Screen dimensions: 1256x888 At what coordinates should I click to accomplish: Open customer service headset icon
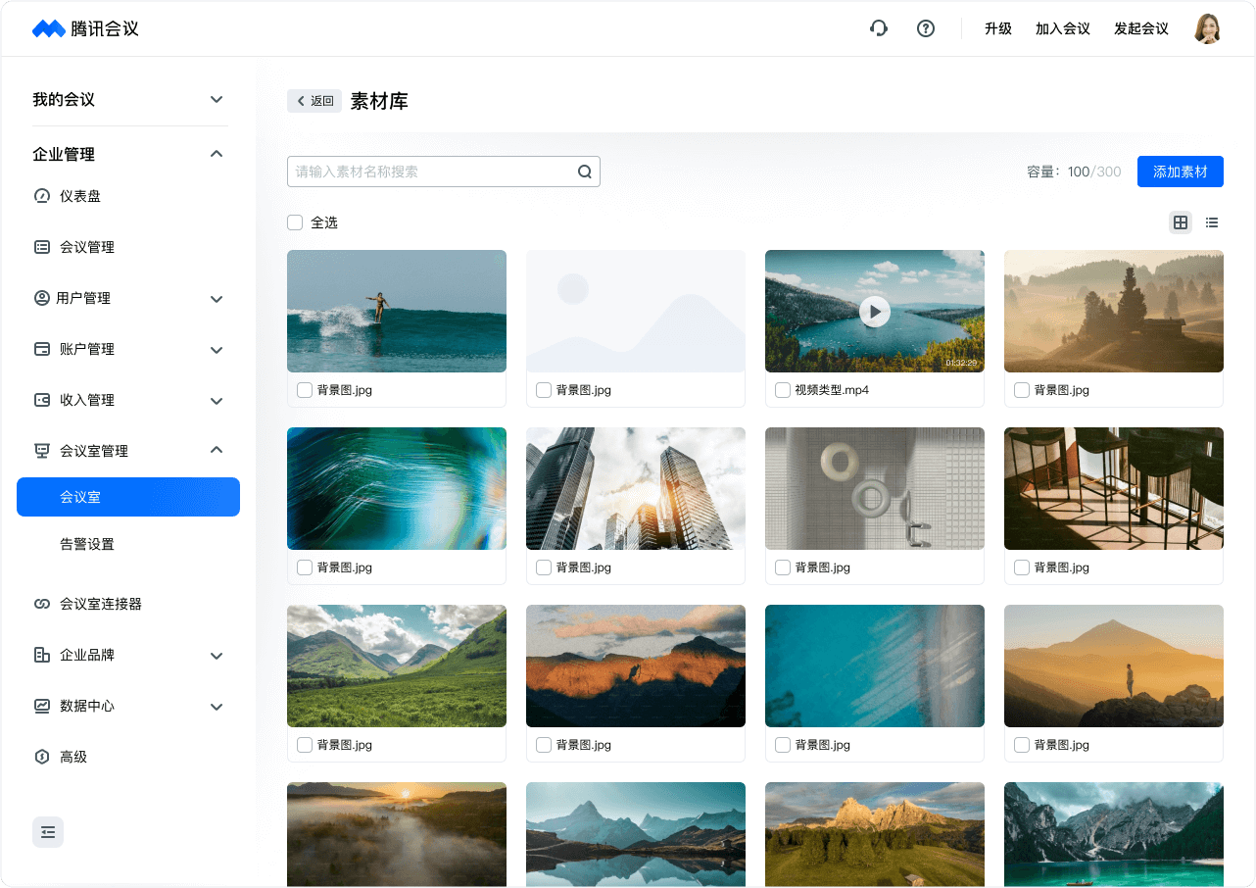[x=879, y=28]
